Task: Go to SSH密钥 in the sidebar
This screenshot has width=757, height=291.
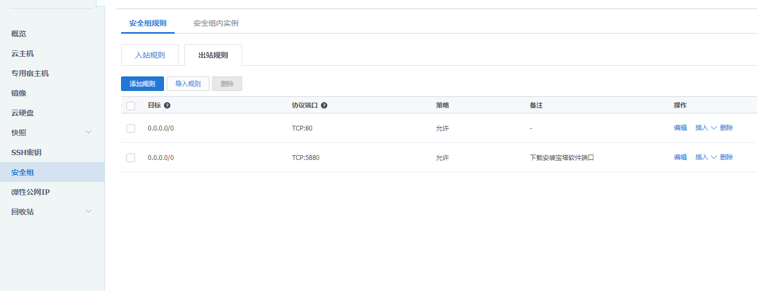Action: click(x=26, y=152)
